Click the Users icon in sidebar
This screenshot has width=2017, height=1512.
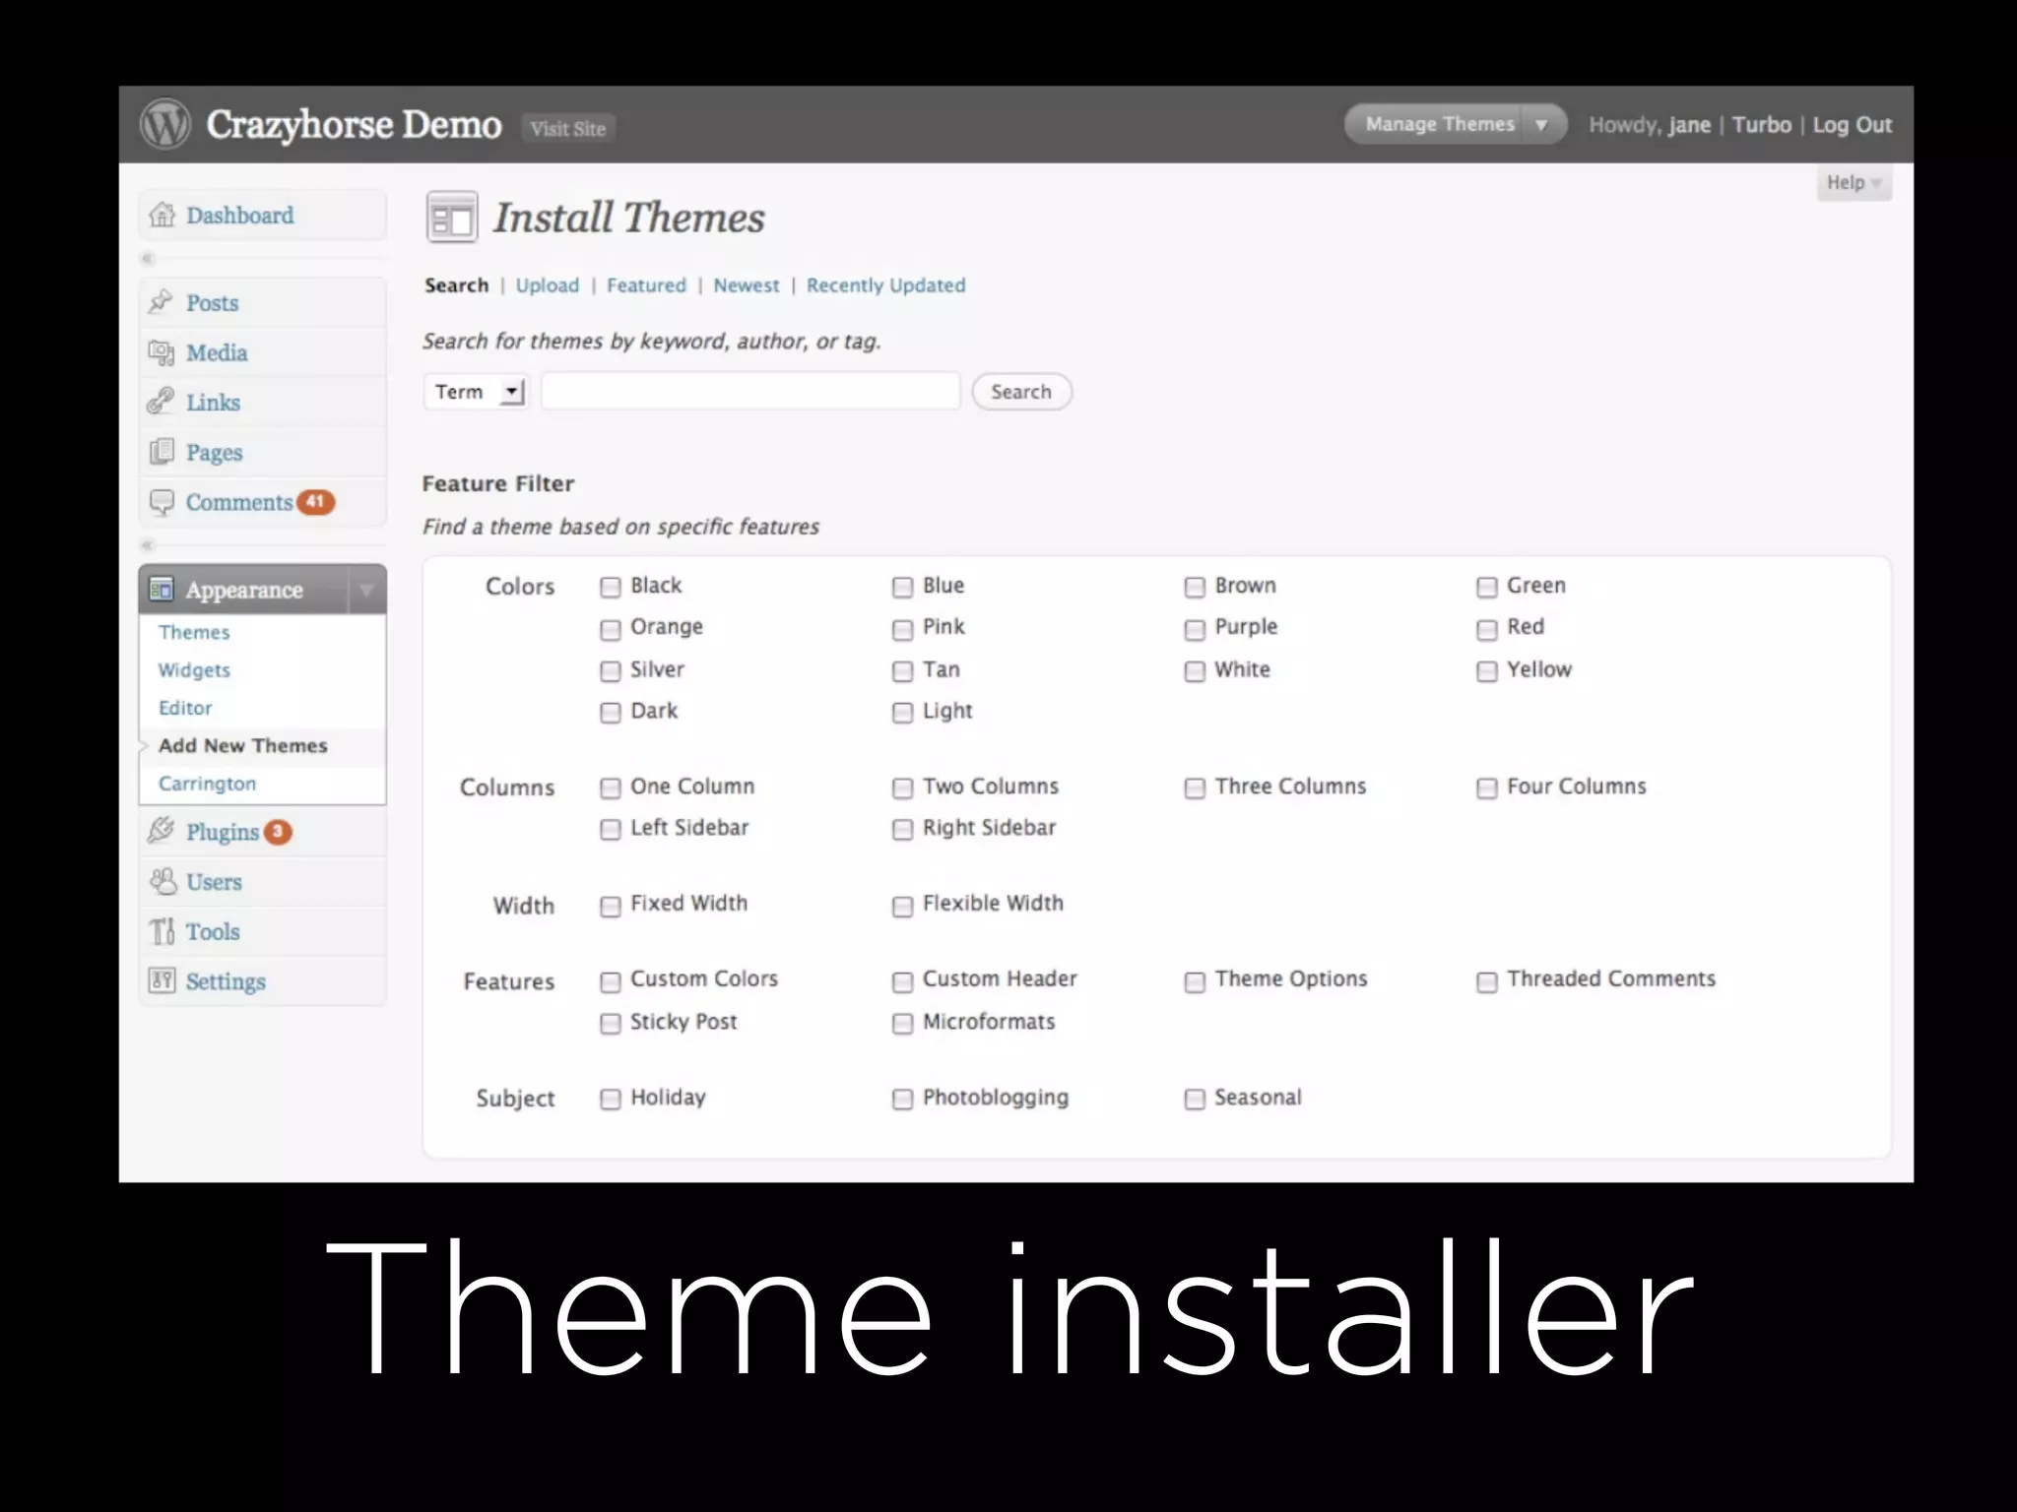pos(162,881)
